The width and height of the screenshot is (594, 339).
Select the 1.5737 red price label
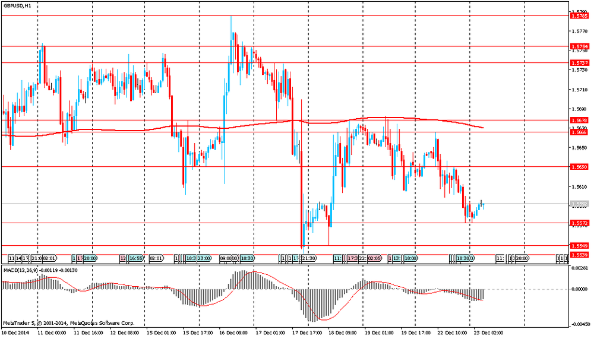pyautogui.click(x=579, y=63)
